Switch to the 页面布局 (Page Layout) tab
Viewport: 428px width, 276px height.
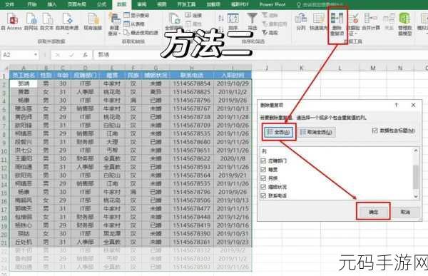tap(77, 4)
